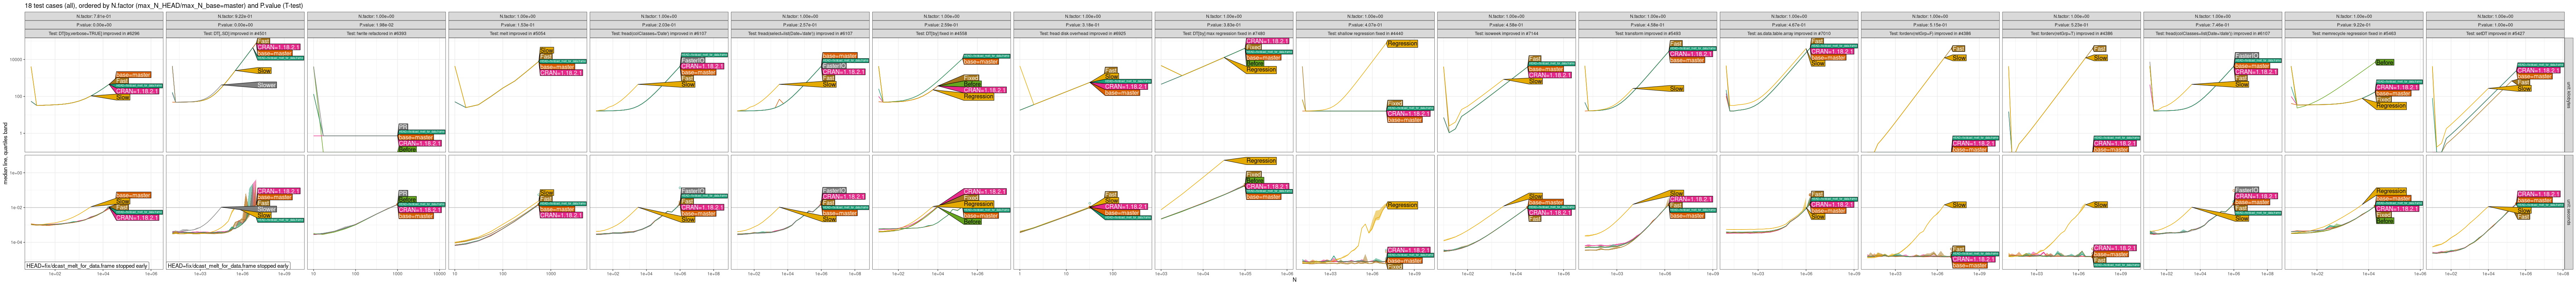The width and height of the screenshot is (2576, 286).
Task: Click the gray 'Slower' label in DT[,.SD] kilobytes plot
Action: pyautogui.click(x=266, y=85)
